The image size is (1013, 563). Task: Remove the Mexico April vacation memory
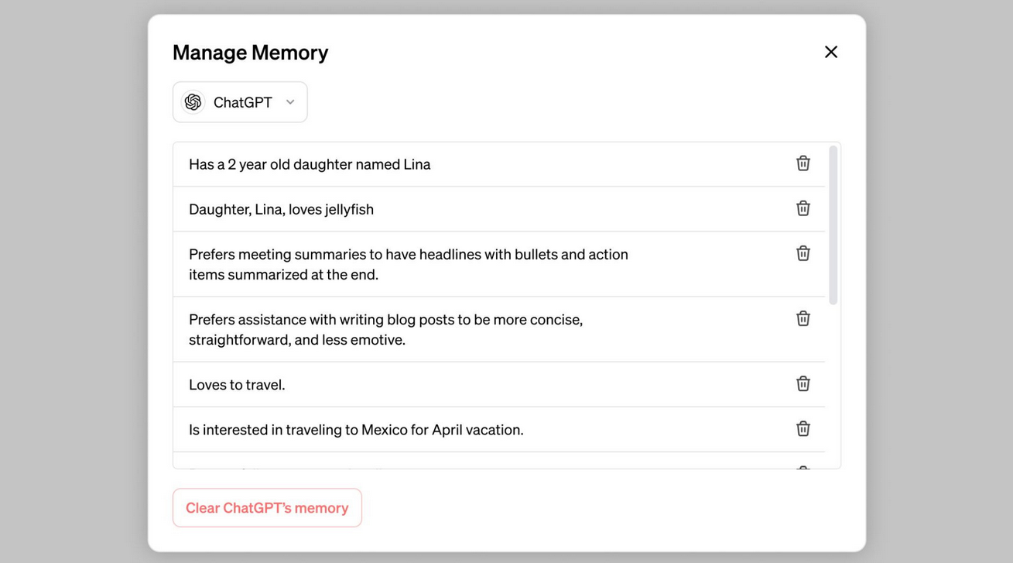coord(803,428)
